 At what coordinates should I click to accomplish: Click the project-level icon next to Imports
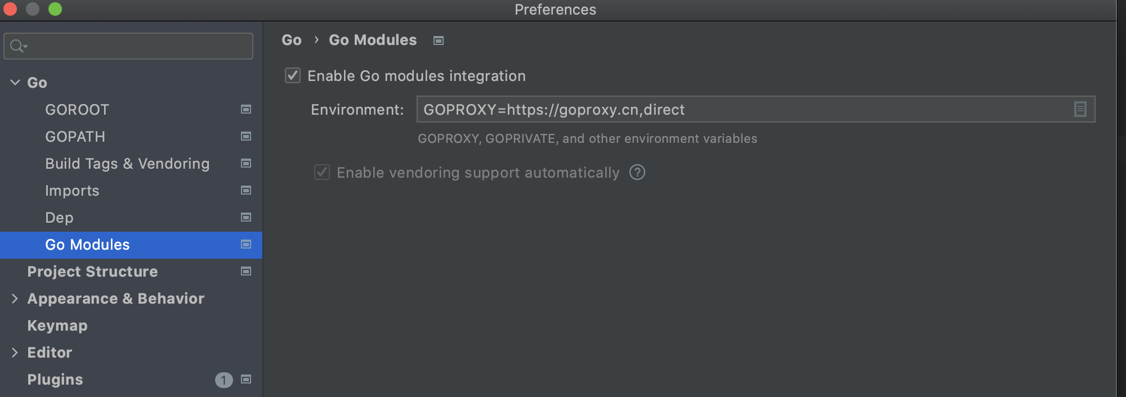(x=246, y=190)
